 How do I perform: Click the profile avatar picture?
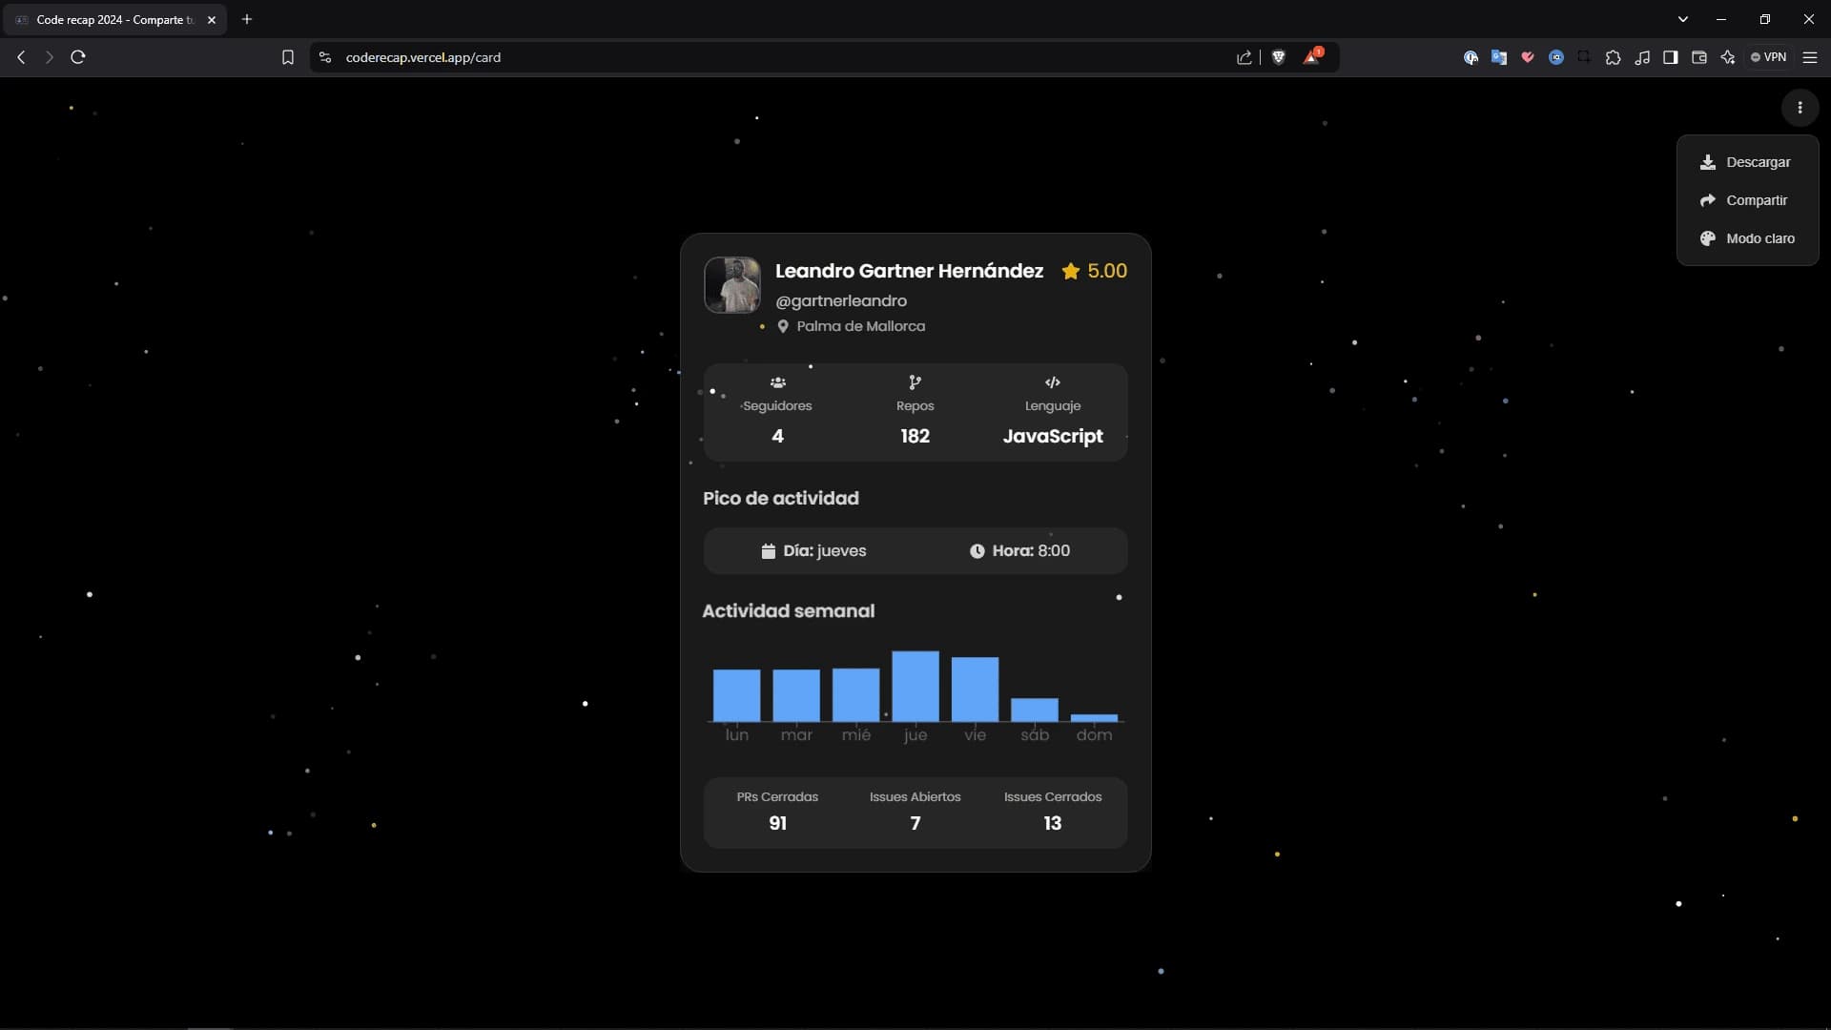[732, 284]
